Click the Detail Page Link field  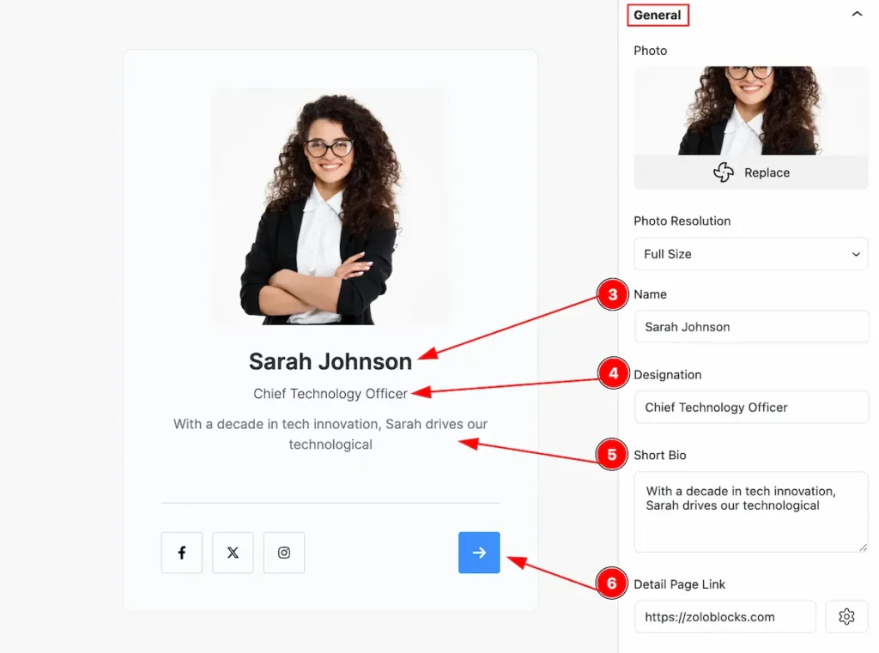click(724, 617)
